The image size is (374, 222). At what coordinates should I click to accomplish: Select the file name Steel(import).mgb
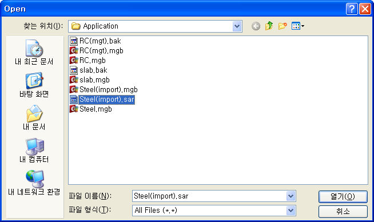109,89
